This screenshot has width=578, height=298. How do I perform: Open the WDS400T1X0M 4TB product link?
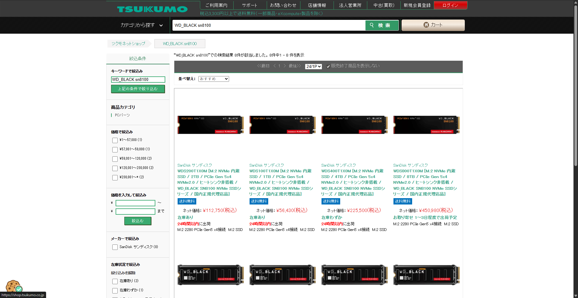353,183
